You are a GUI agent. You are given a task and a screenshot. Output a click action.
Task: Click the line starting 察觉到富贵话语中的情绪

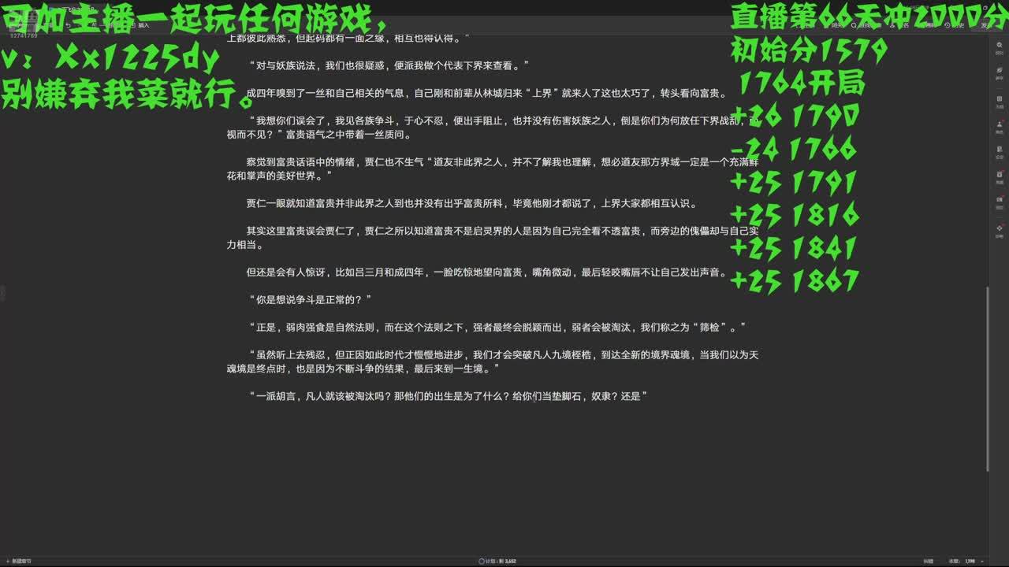coord(493,169)
